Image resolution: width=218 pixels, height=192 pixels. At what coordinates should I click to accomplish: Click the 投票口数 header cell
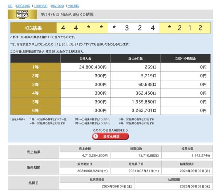pos(136,149)
